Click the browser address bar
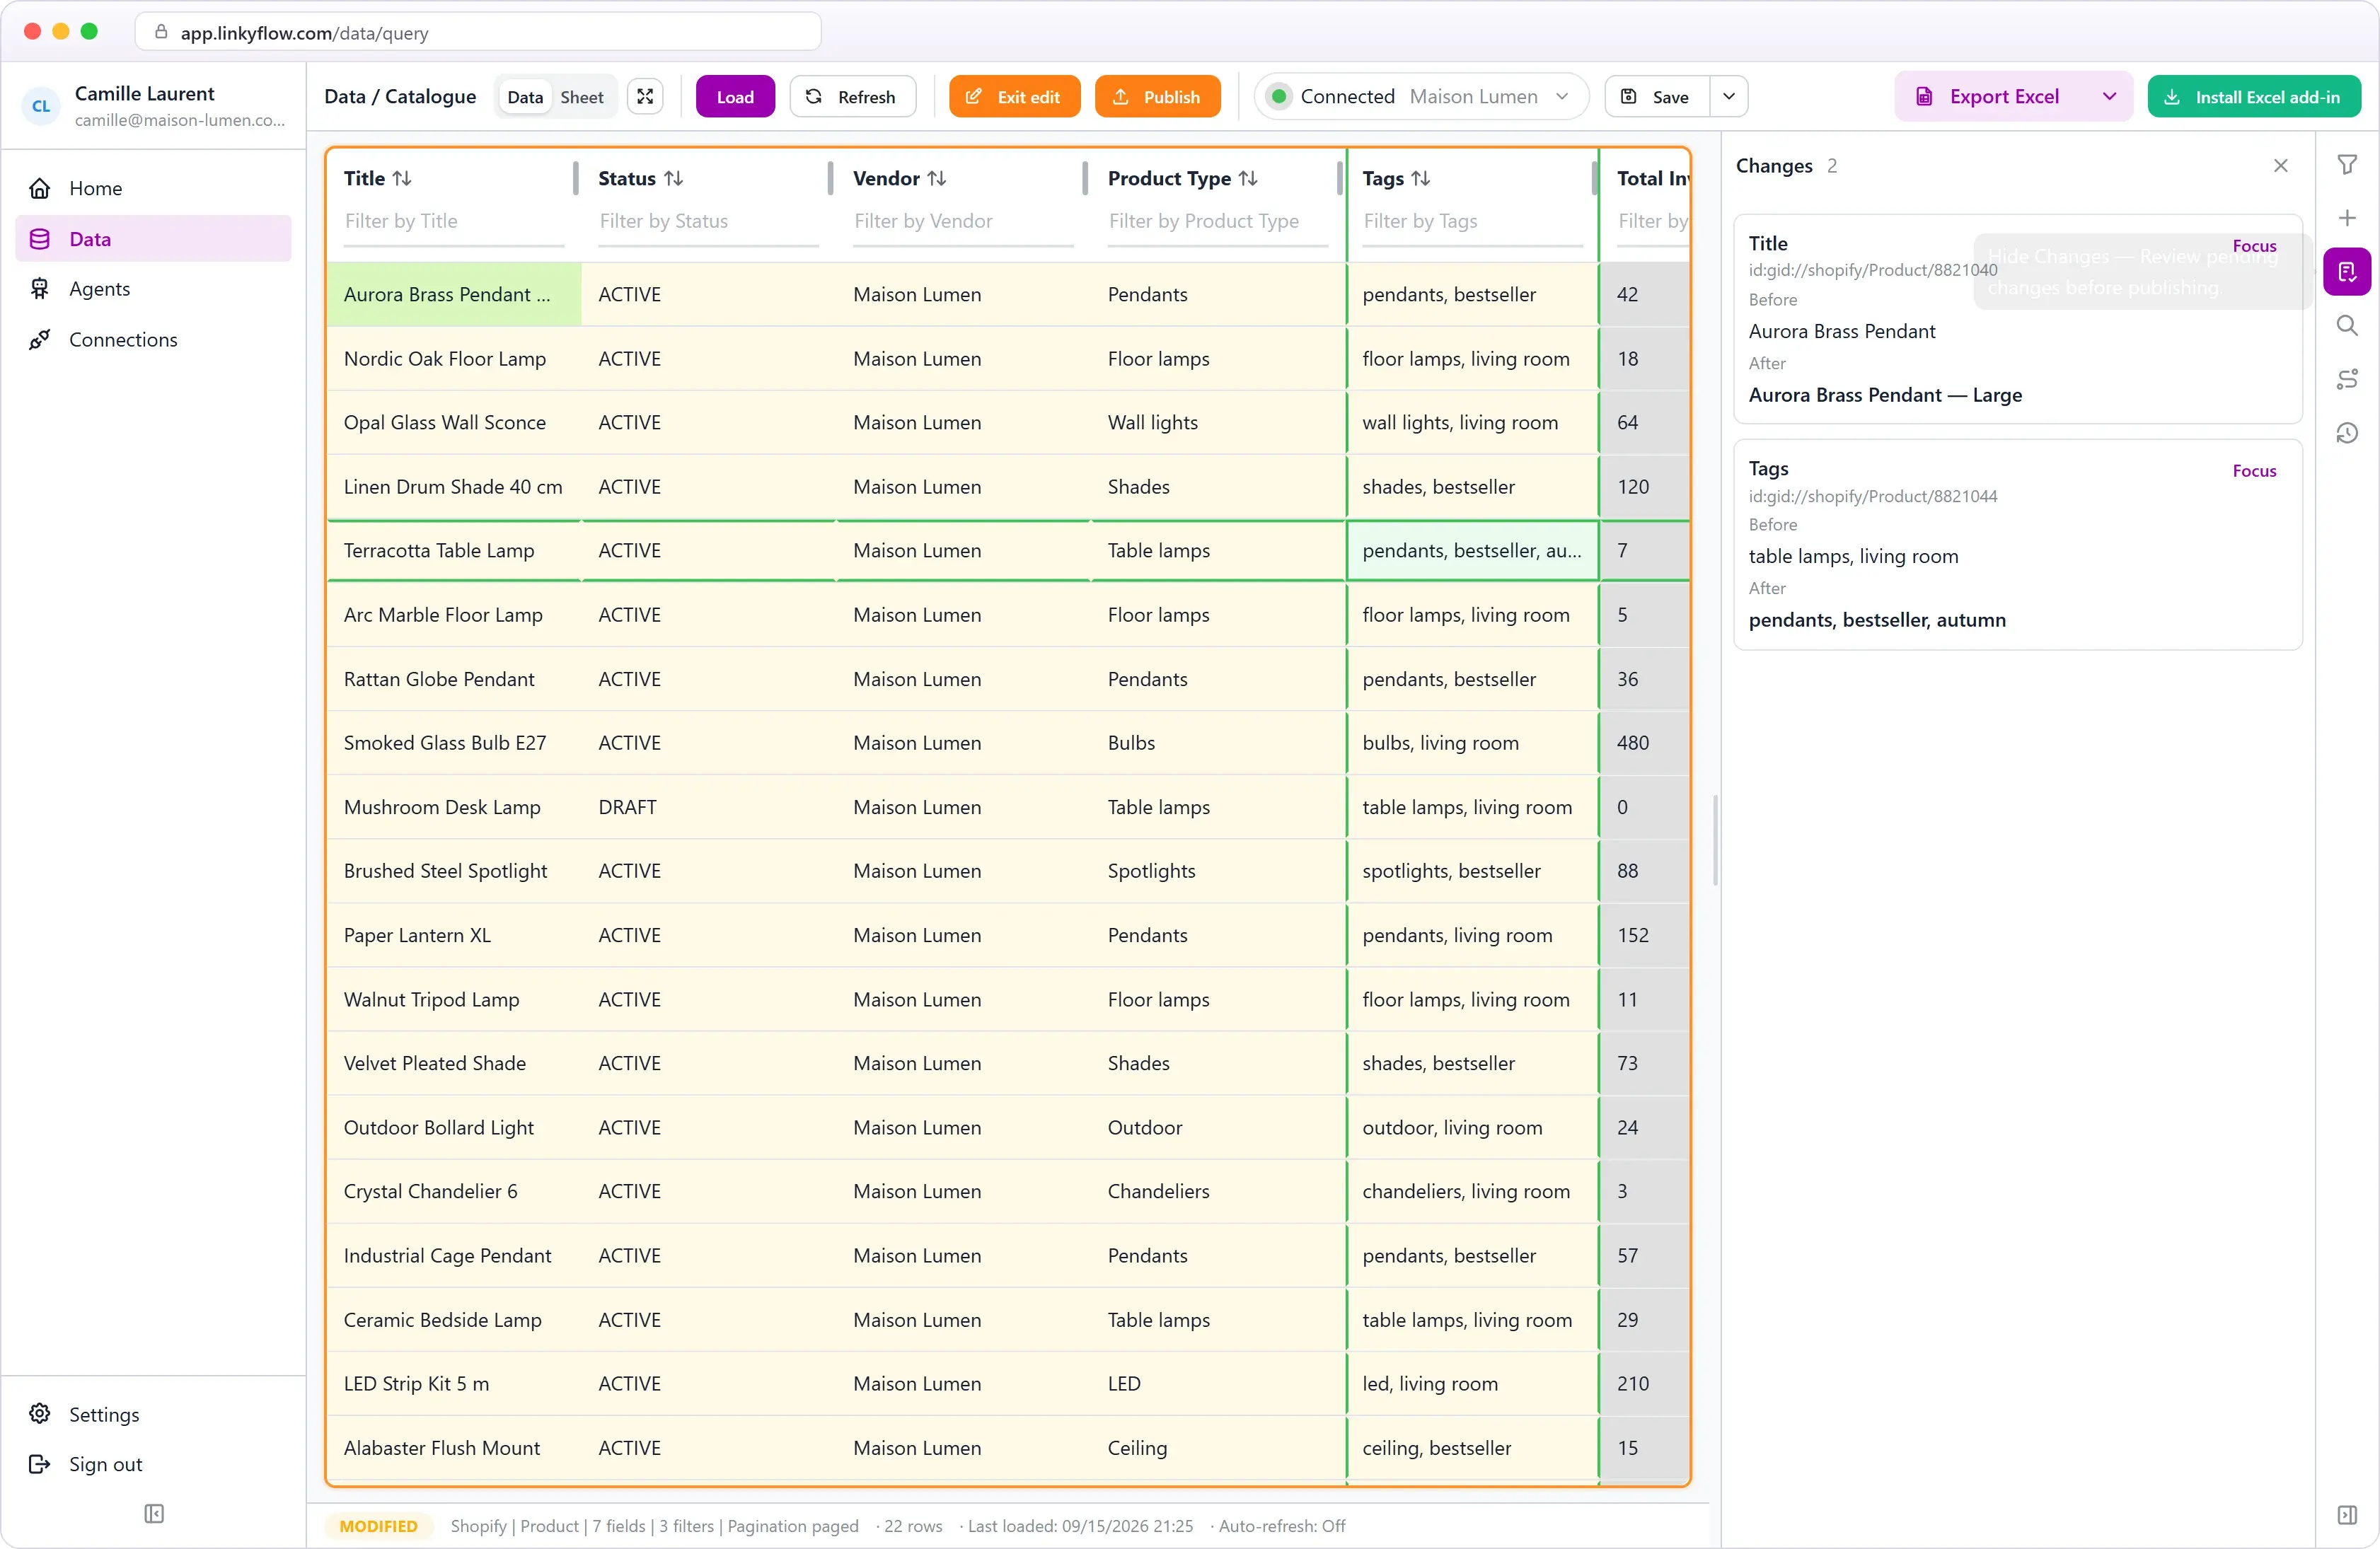This screenshot has height=1549, width=2380. pos(478,32)
